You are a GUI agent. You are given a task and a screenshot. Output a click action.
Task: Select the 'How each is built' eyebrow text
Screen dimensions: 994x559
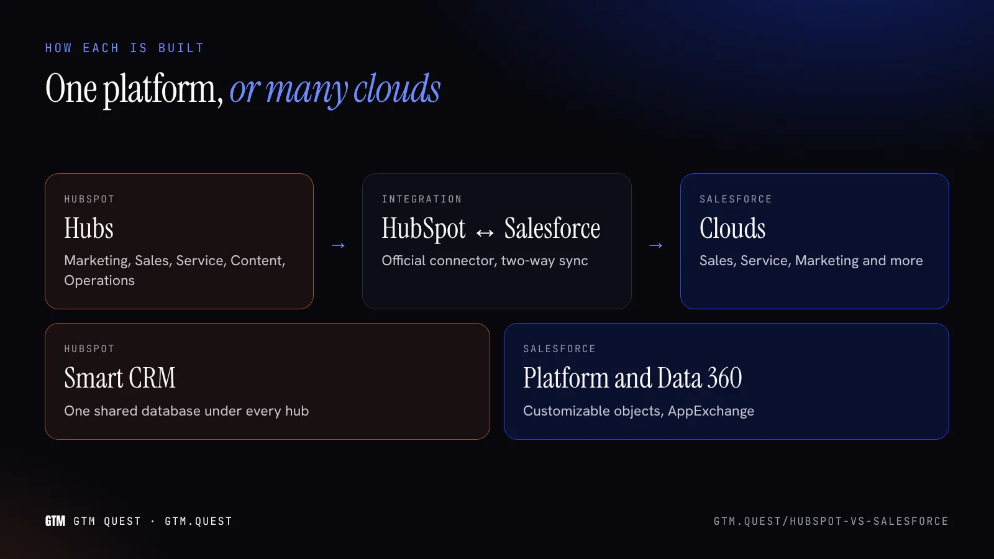coord(124,48)
